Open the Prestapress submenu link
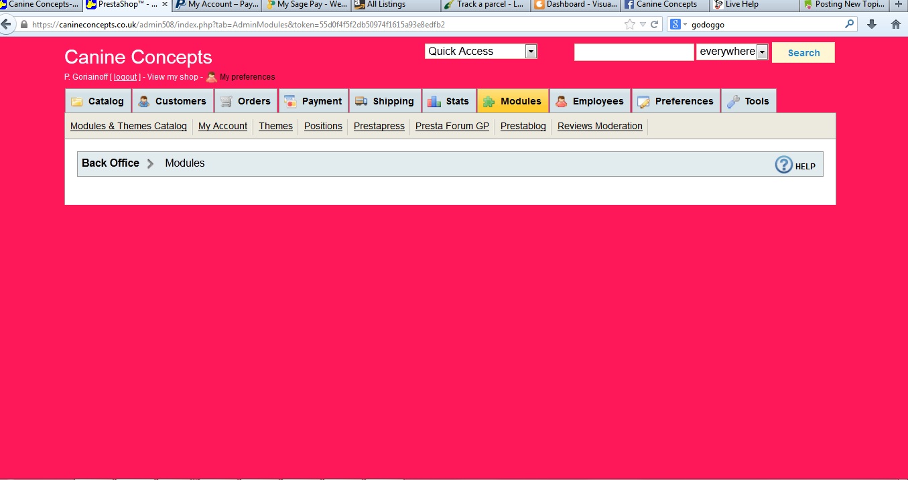Image resolution: width=908 pixels, height=480 pixels. point(379,126)
